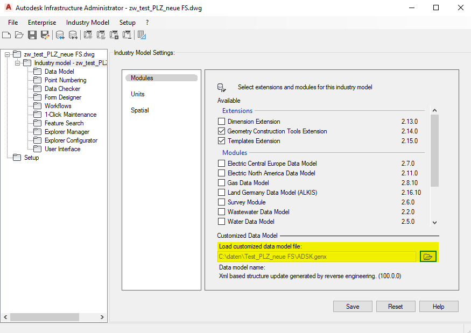Click the Save As floppy-with-pencil icon
Image resolution: width=471 pixels, height=333 pixels.
(45, 35)
